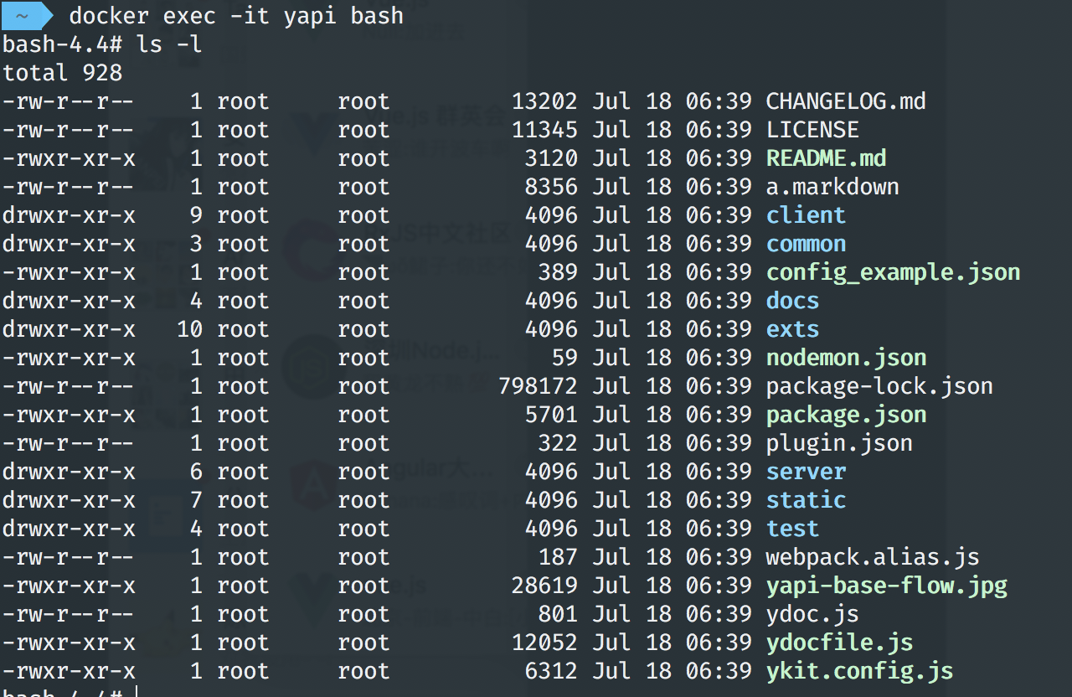Click the 'total 928' line

click(62, 72)
